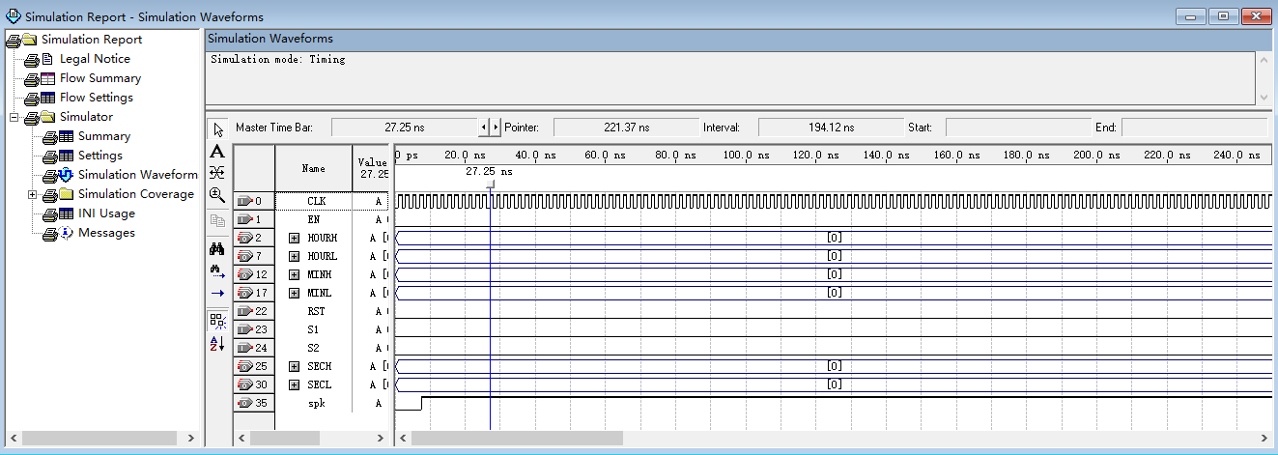Click the RST input pin icon
This screenshot has height=455, width=1278.
pyautogui.click(x=244, y=311)
